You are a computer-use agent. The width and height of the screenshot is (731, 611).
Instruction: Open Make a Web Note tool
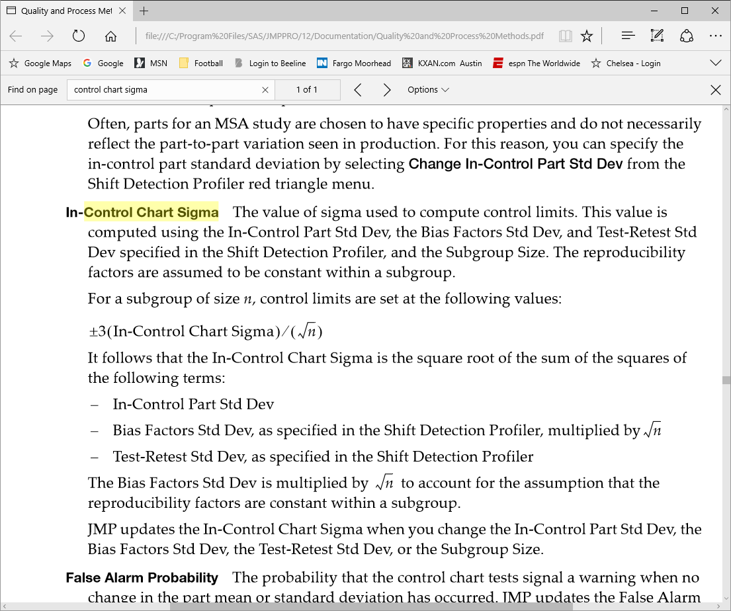[x=657, y=36]
